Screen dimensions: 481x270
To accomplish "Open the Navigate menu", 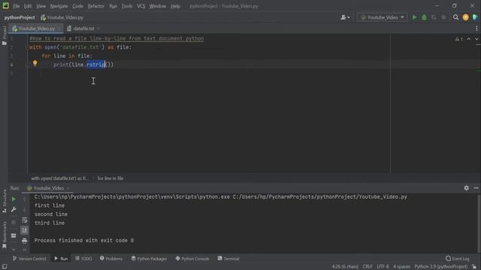I will 59,6.
